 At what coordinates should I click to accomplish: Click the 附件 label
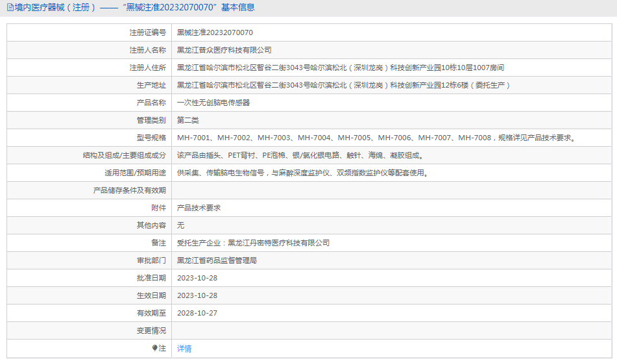(x=158, y=208)
